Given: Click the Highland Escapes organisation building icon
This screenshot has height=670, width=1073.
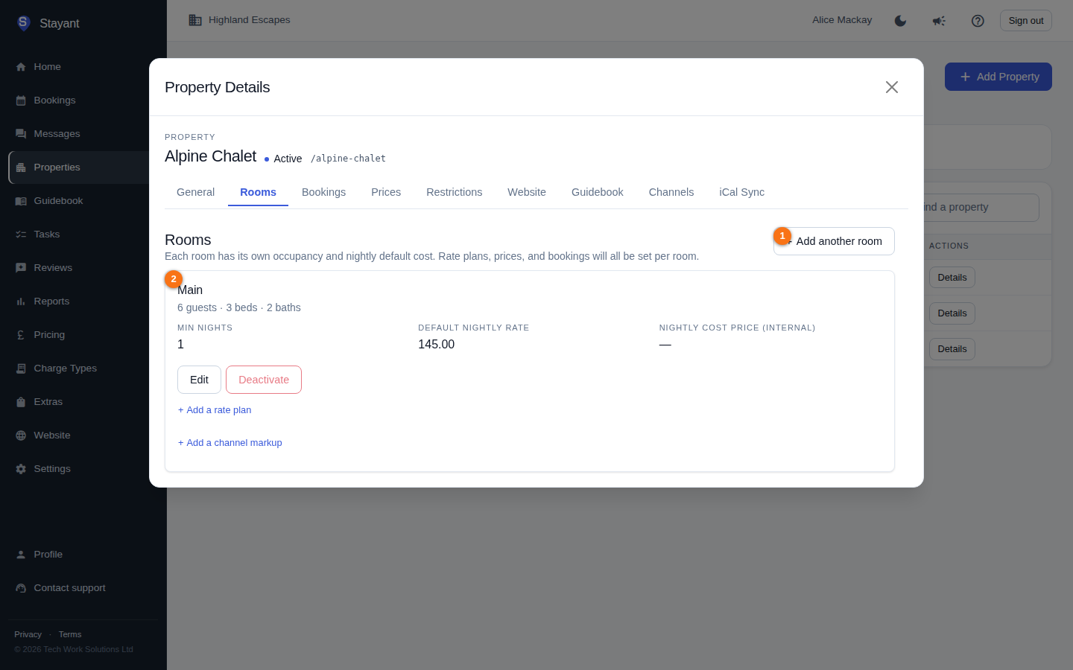Looking at the screenshot, I should pyautogui.click(x=195, y=20).
